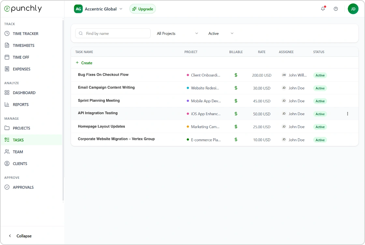Click the notification bell icon
This screenshot has height=245, width=365.
click(323, 9)
